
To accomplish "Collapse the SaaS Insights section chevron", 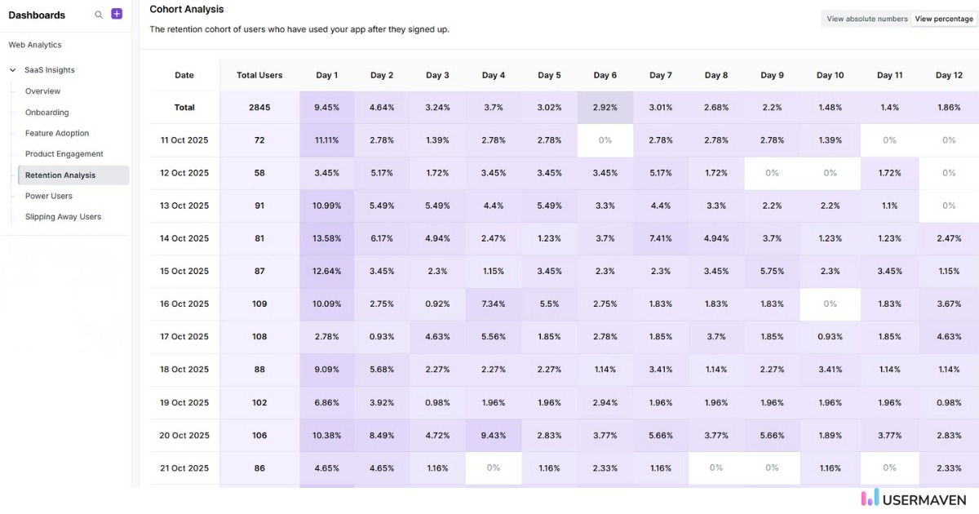I will pos(11,70).
